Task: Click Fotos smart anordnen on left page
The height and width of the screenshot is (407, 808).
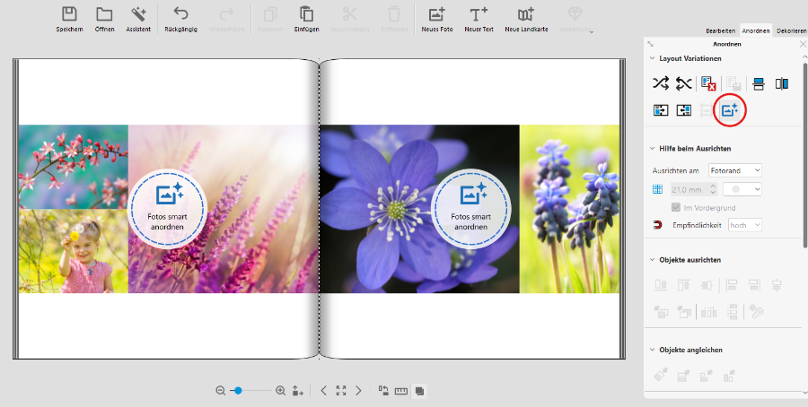Action: (168, 208)
